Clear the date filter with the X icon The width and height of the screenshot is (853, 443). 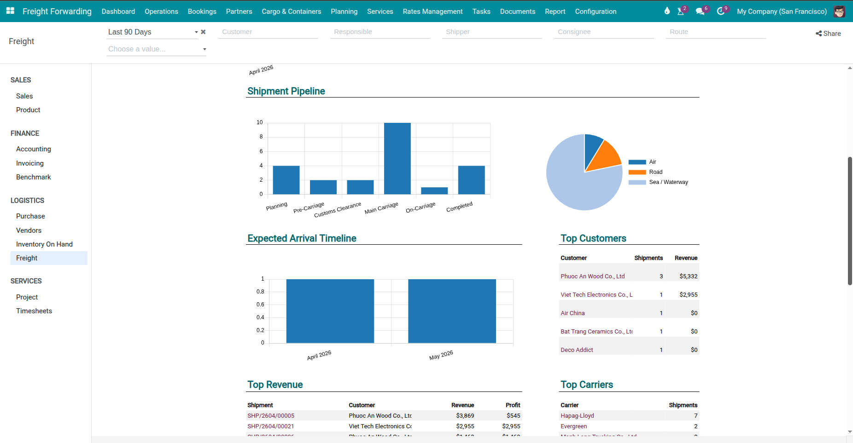pyautogui.click(x=203, y=32)
